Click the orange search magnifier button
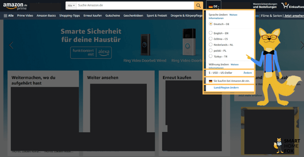The width and height of the screenshot is (304, 157). pos(198,6)
